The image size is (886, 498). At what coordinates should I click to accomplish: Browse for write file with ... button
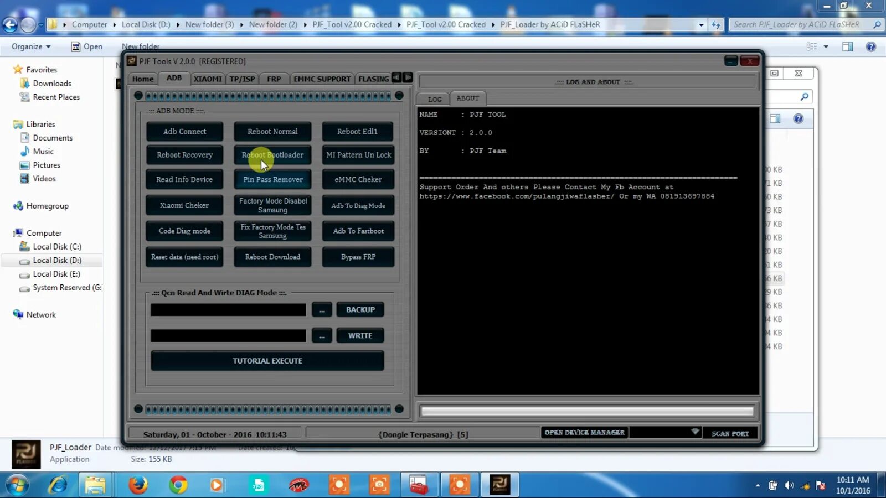pyautogui.click(x=322, y=336)
